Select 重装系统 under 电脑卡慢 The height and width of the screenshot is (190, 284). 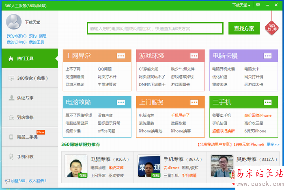[220, 85]
